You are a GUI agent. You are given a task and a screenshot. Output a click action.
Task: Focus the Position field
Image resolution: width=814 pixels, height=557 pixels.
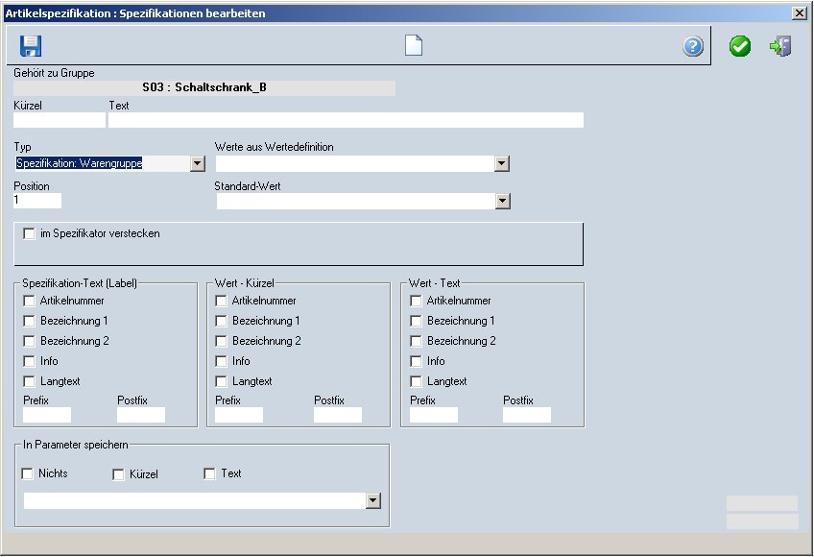37,201
